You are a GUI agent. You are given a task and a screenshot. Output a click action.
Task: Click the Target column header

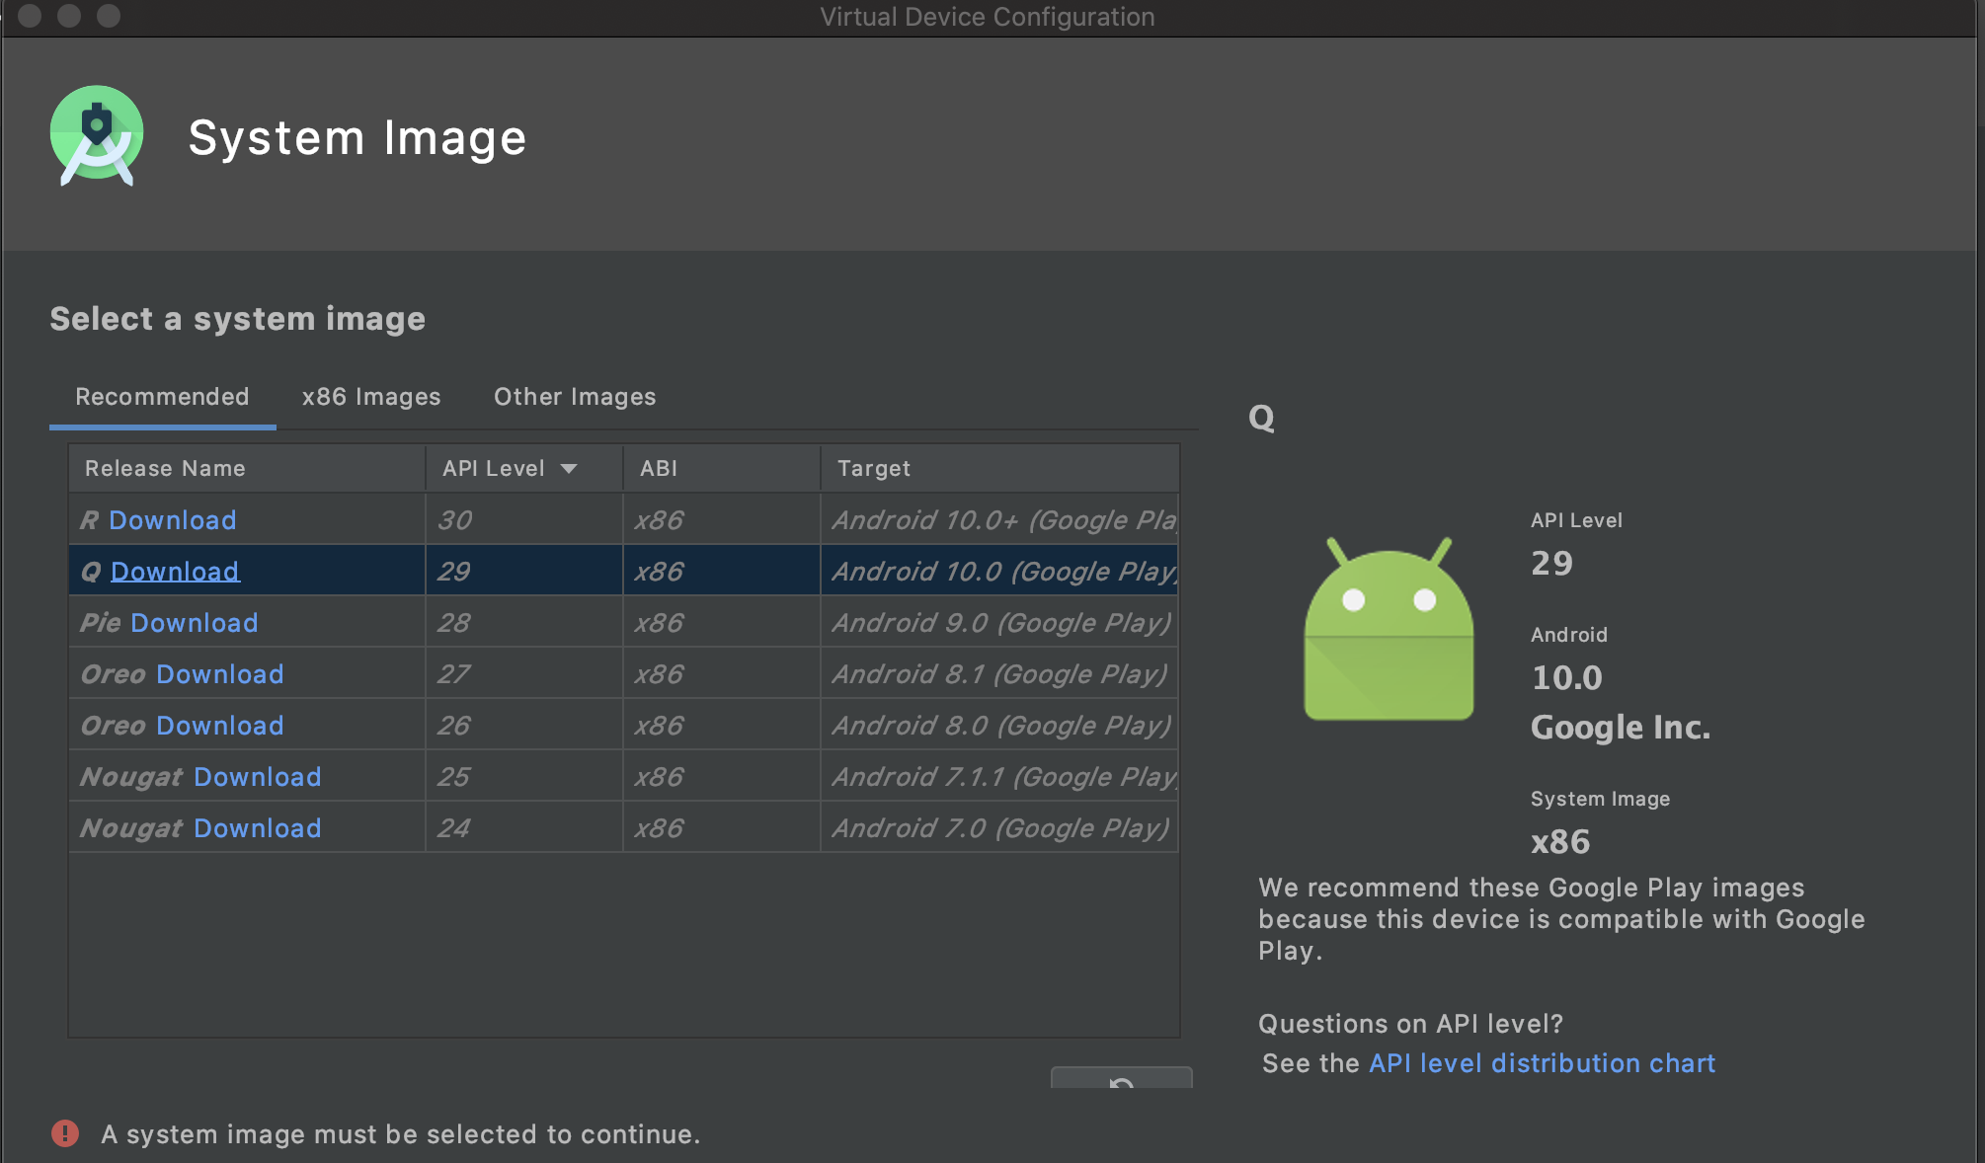(874, 468)
